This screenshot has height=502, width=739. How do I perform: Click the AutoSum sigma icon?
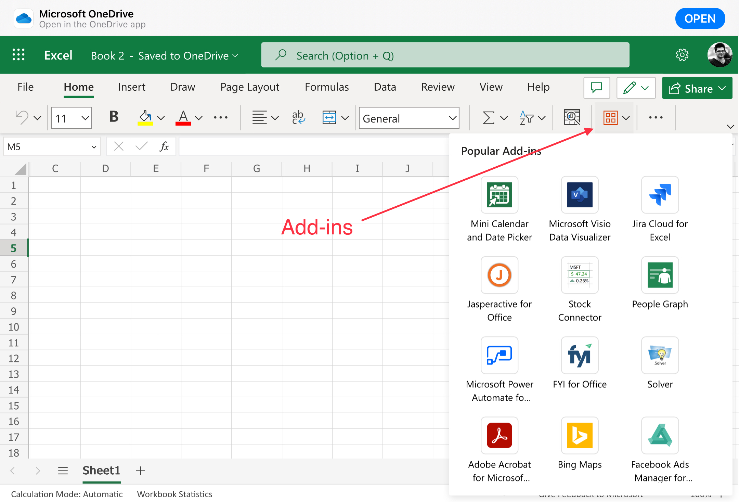coord(488,118)
